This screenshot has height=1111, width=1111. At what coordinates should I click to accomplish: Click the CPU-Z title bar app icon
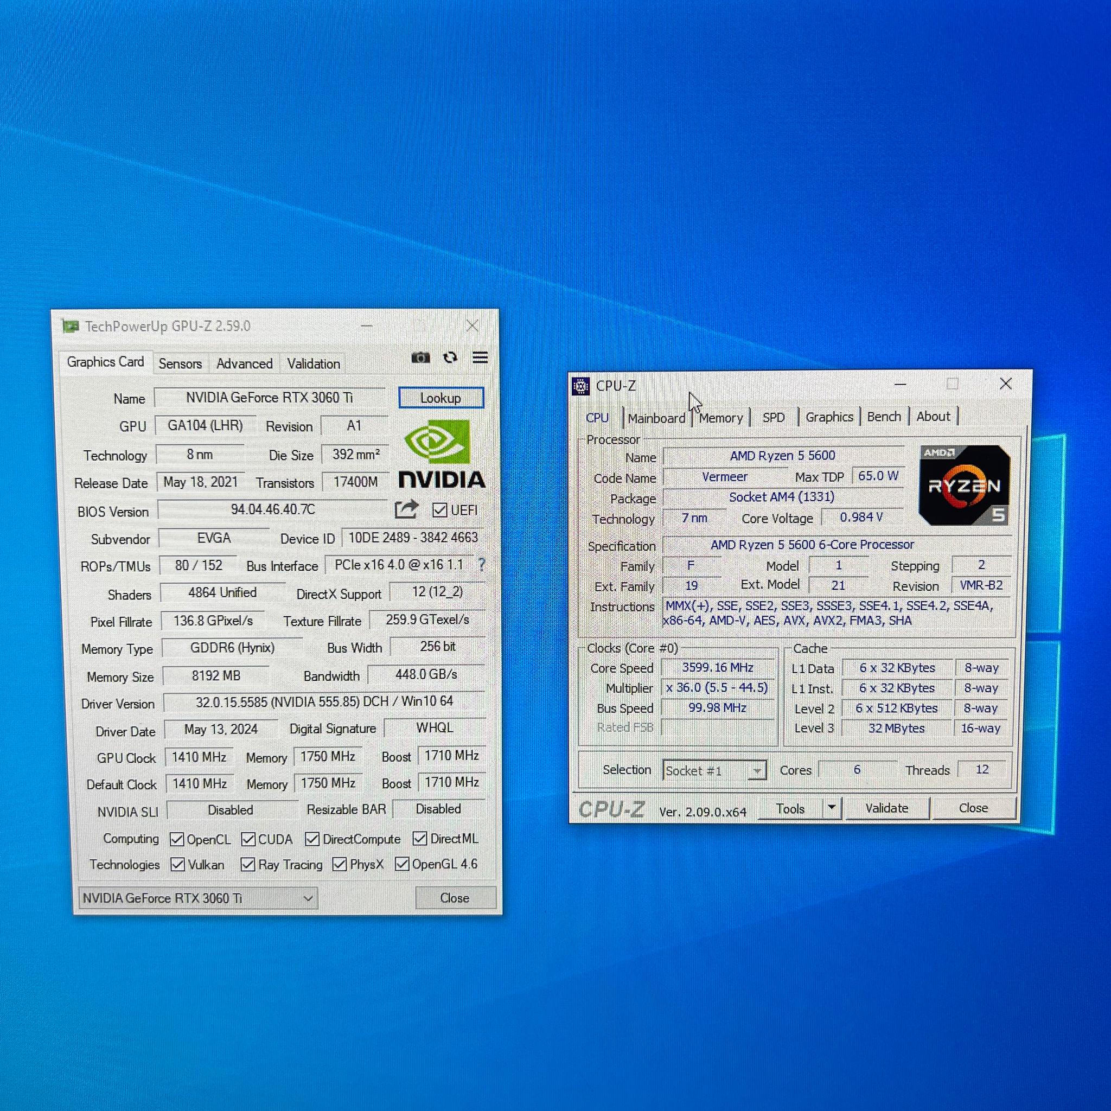(x=581, y=386)
